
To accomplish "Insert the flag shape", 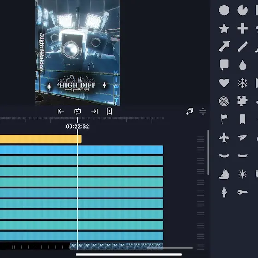I will point(224,119).
